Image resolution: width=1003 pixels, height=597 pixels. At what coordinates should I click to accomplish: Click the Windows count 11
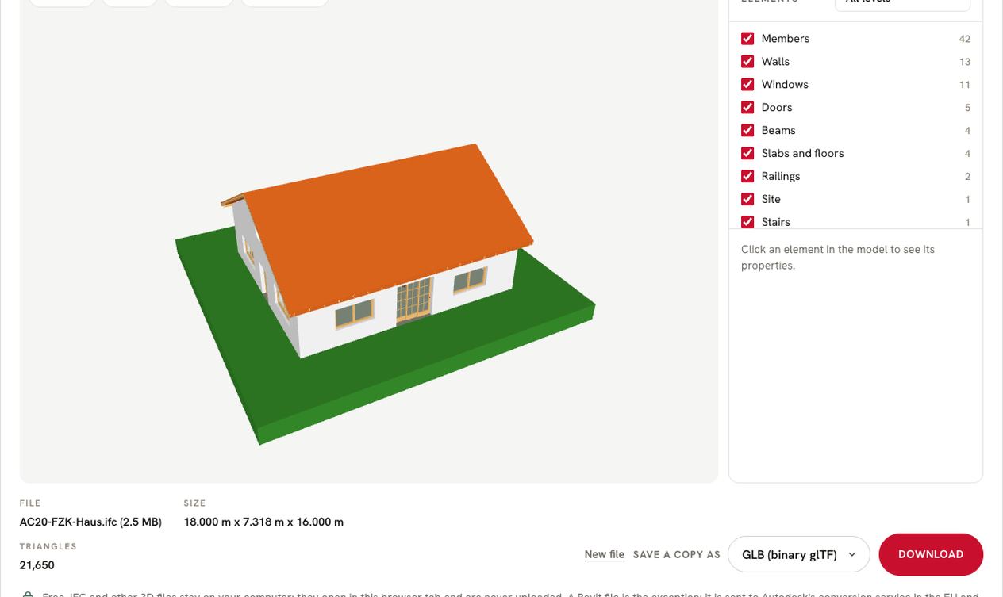(x=964, y=85)
